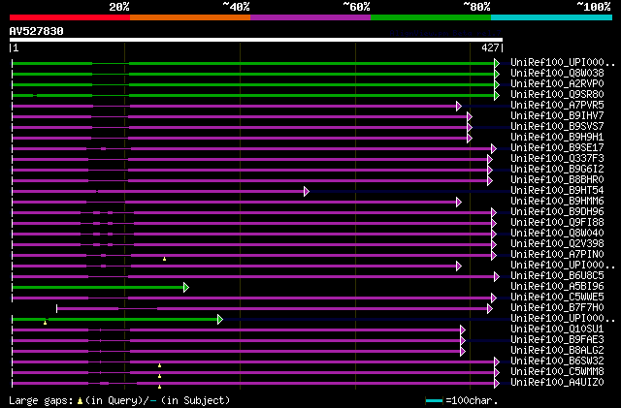Click the arrowhead ending the B8ALG2 alignment

coord(463,352)
